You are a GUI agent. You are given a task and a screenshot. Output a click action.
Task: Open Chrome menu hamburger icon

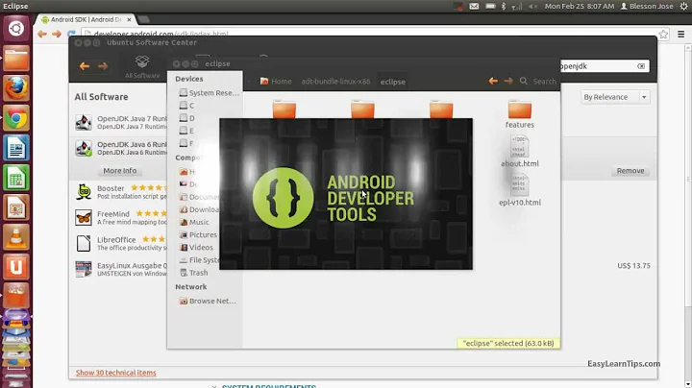pyautogui.click(x=681, y=34)
